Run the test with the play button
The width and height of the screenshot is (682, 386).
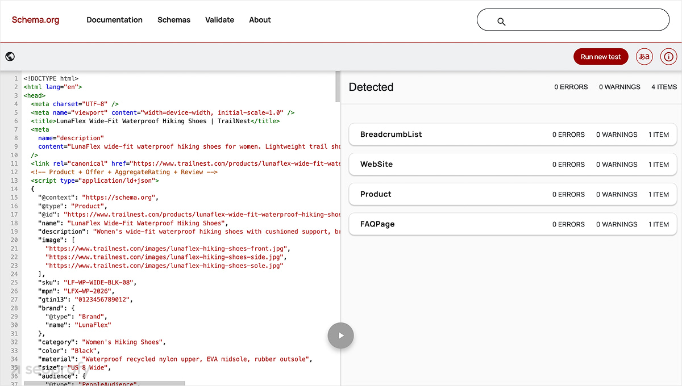(x=340, y=335)
